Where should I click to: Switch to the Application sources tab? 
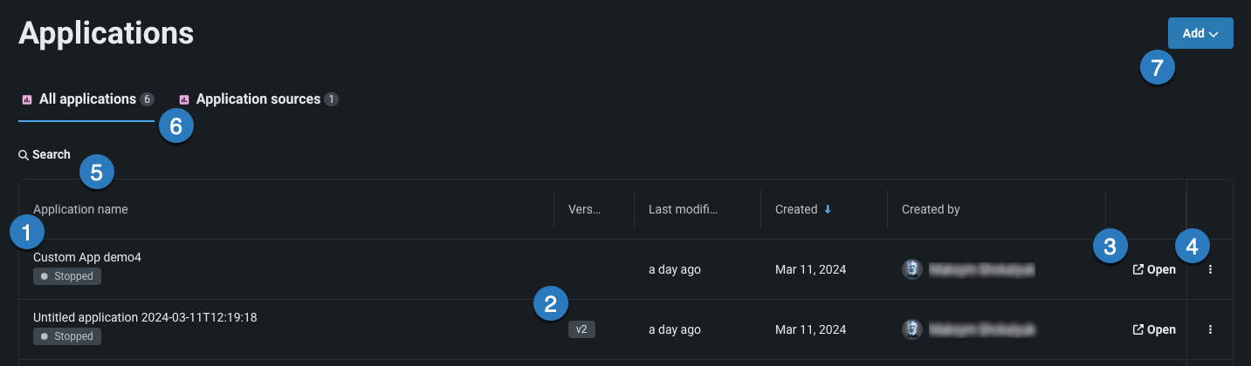[258, 99]
